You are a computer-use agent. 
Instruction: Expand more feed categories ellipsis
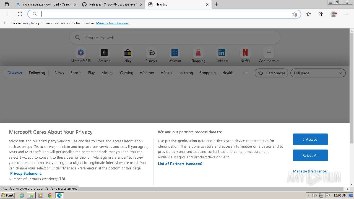pos(246,73)
